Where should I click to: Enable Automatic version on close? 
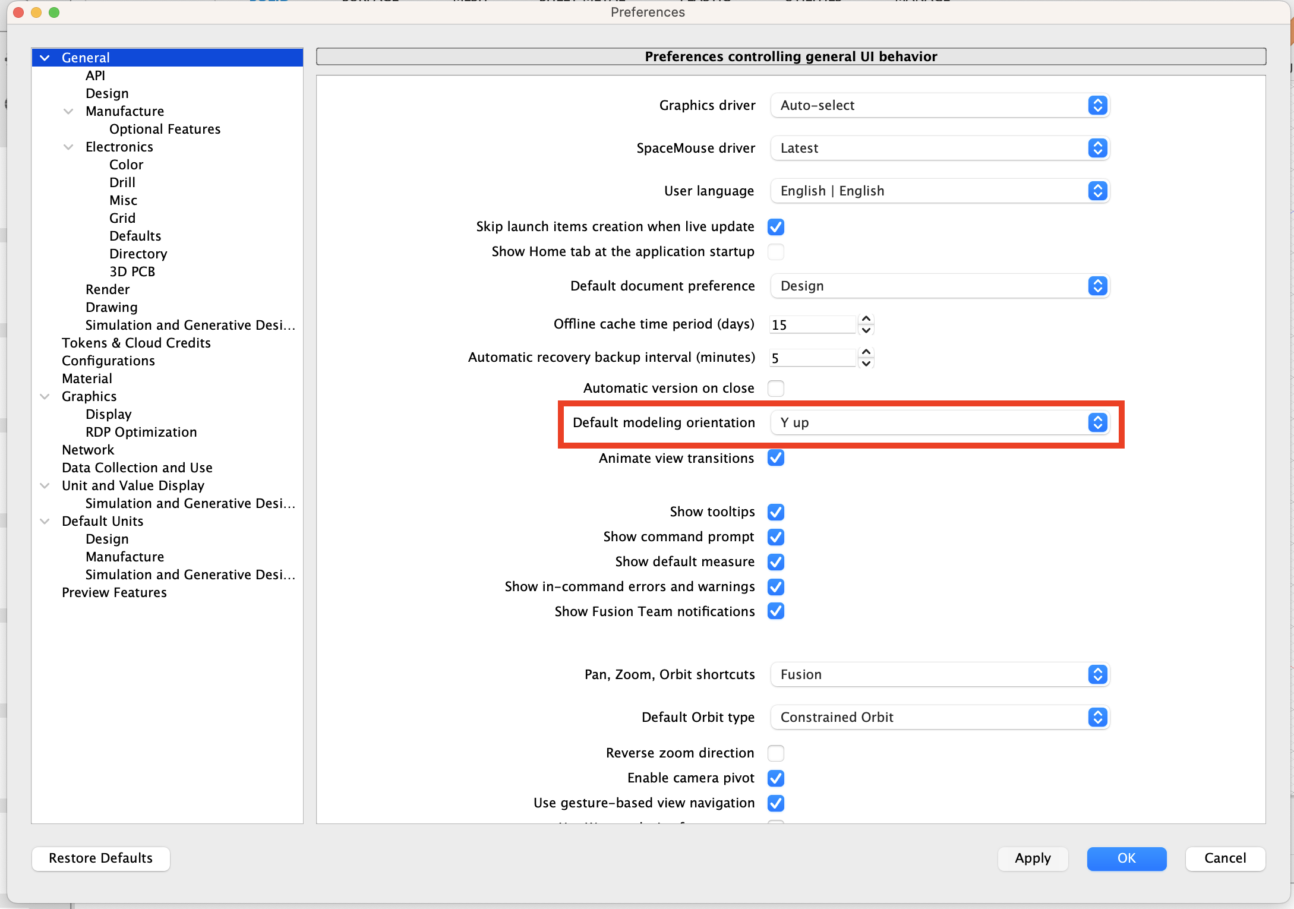pyautogui.click(x=775, y=388)
